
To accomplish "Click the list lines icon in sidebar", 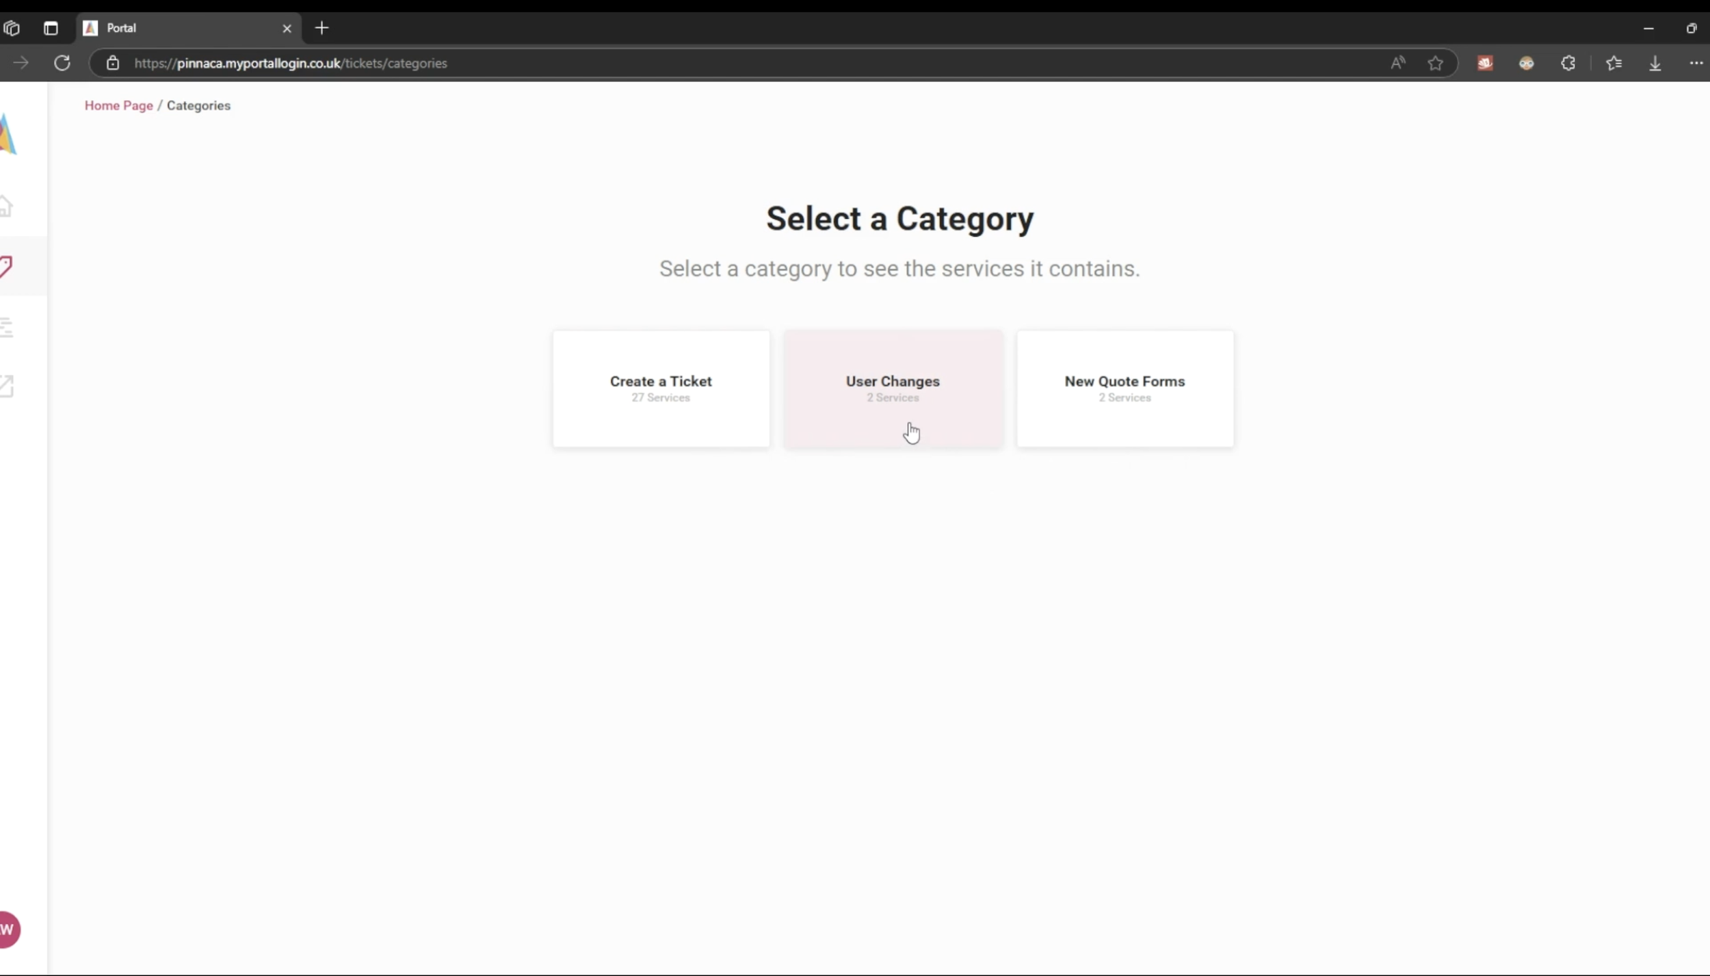I will (x=7, y=327).
